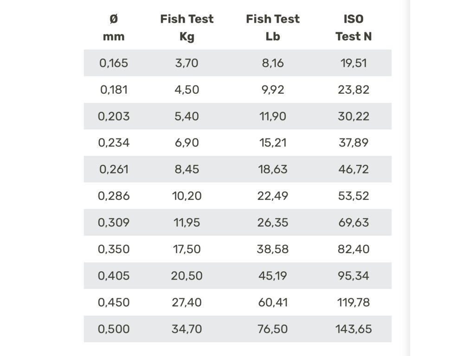Select the 10,20 Kg cell
Image resolution: width=475 pixels, height=356 pixels.
[186, 196]
